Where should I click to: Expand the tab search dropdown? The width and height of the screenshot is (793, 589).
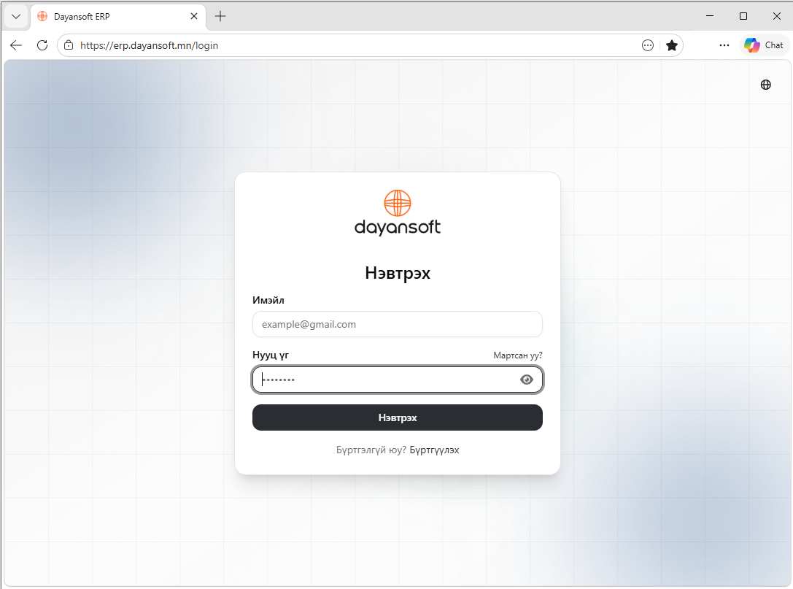point(15,16)
